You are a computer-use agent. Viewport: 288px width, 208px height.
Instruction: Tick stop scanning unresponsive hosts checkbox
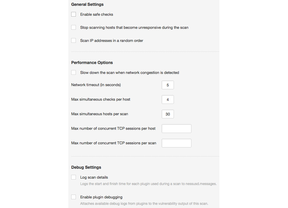(x=74, y=27)
